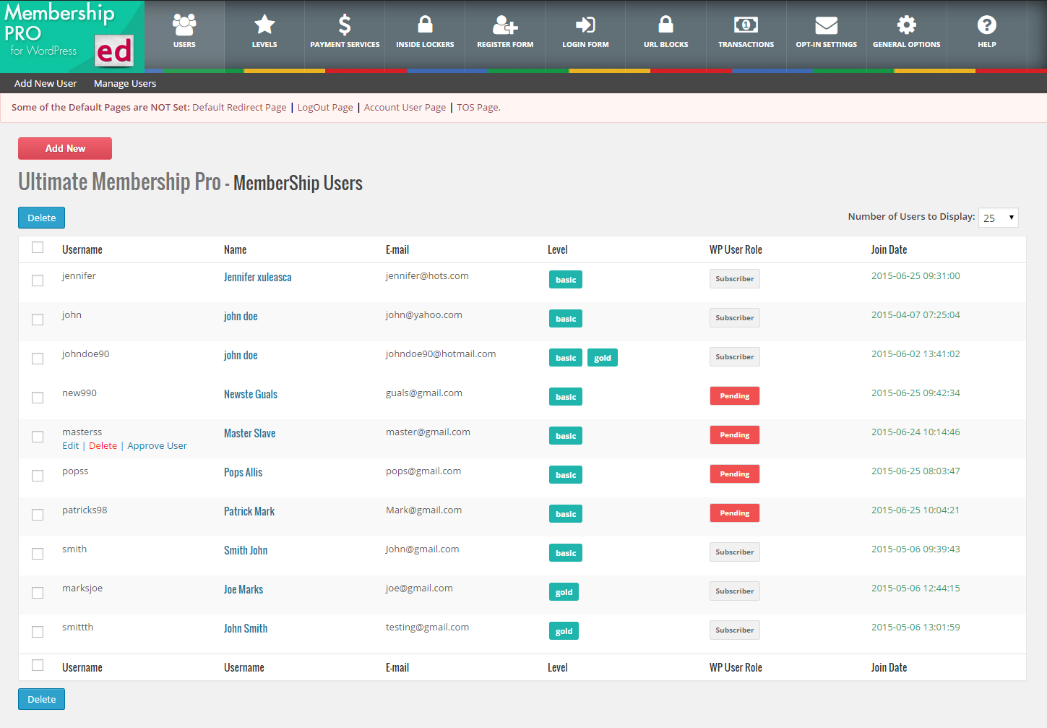Click the WP User Role header at top
This screenshot has height=728, width=1047.
click(736, 250)
